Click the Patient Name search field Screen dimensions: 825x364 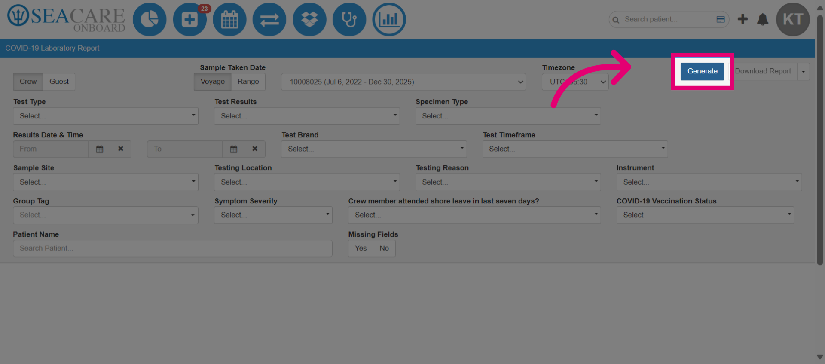click(173, 248)
